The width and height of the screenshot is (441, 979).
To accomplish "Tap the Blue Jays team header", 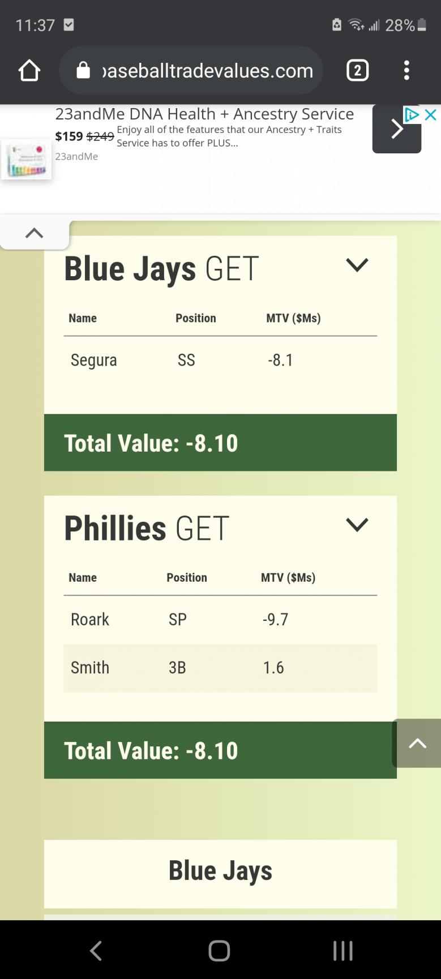I will 220,871.
